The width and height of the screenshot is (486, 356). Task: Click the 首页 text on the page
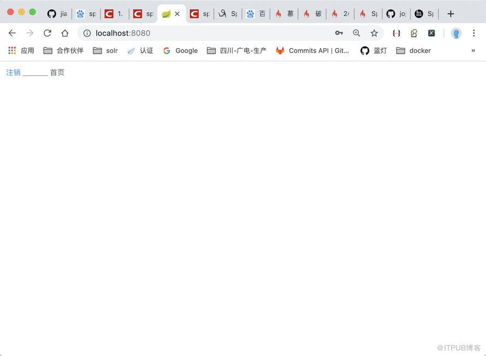pos(57,72)
